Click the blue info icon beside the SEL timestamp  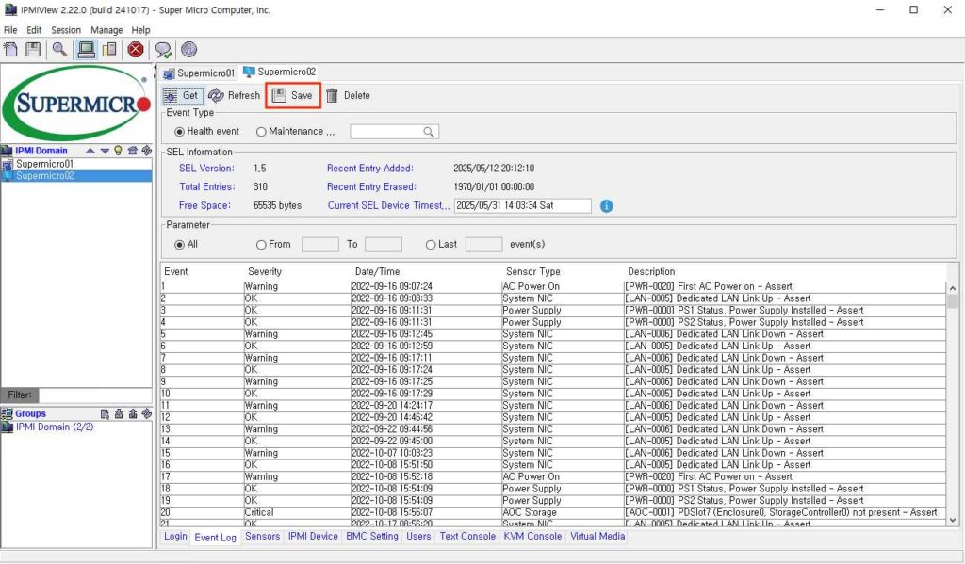(x=606, y=206)
